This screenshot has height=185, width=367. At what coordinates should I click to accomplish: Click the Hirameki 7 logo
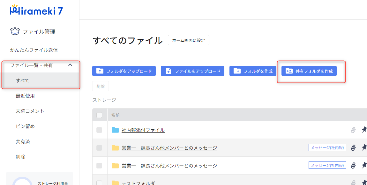36,10
